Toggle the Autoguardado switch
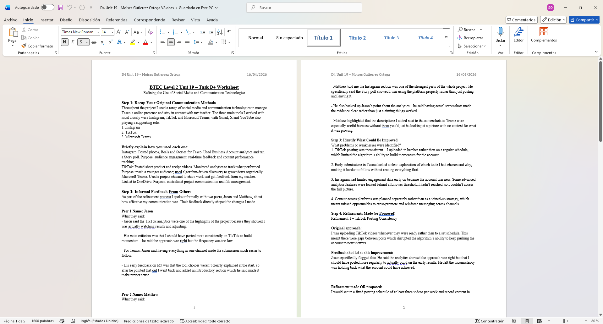The height and width of the screenshot is (324, 603). (48, 7)
